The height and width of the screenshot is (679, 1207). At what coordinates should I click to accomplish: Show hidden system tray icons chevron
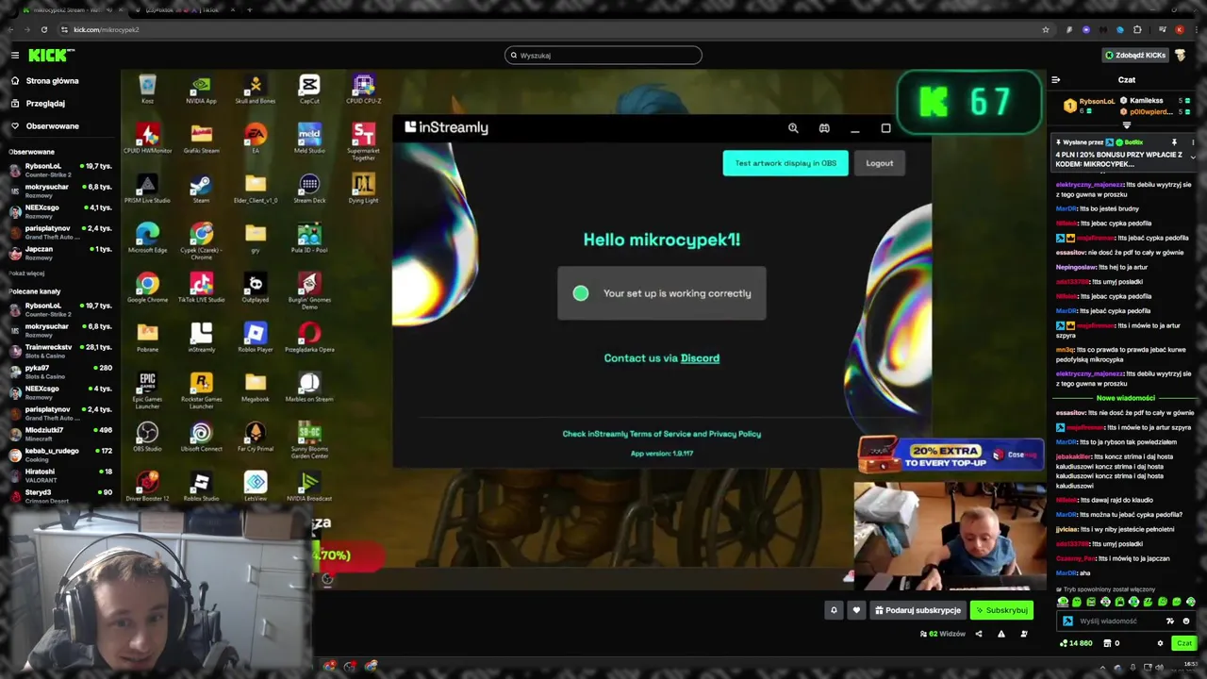coord(1102,667)
